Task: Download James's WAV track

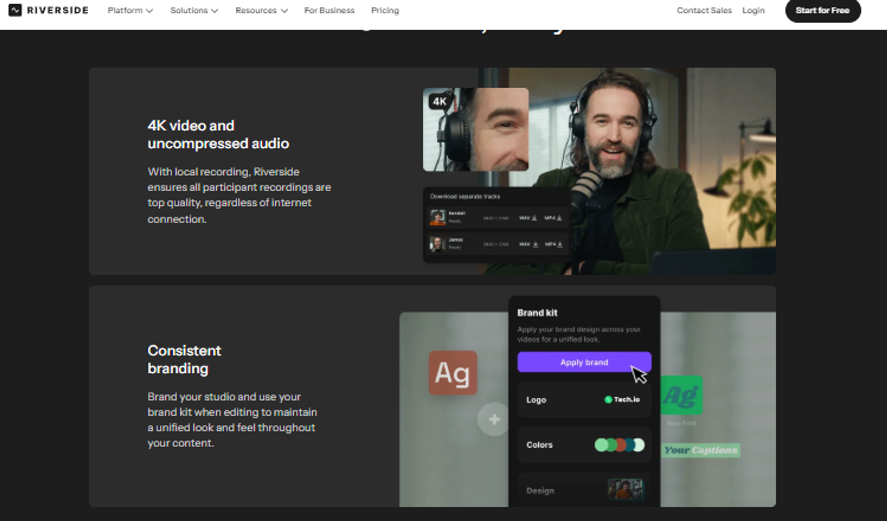Action: pos(529,244)
